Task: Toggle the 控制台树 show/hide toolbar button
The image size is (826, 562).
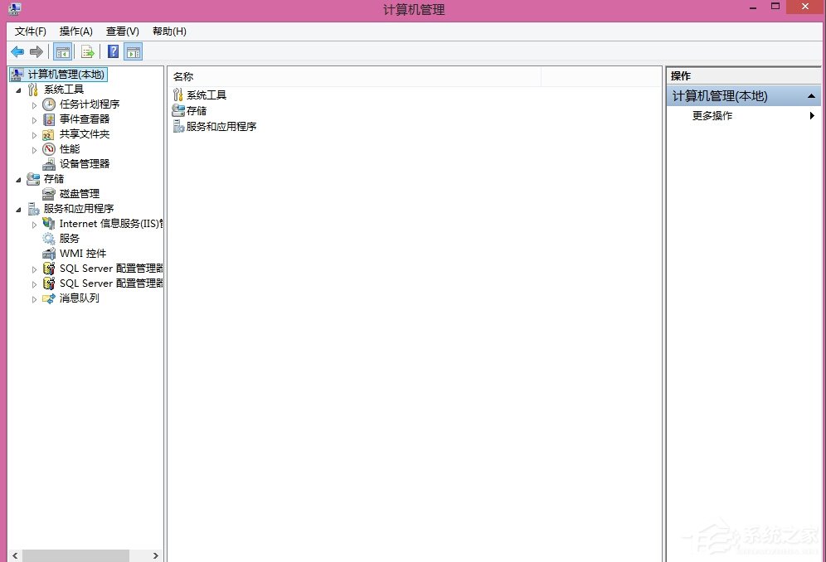Action: pyautogui.click(x=62, y=51)
